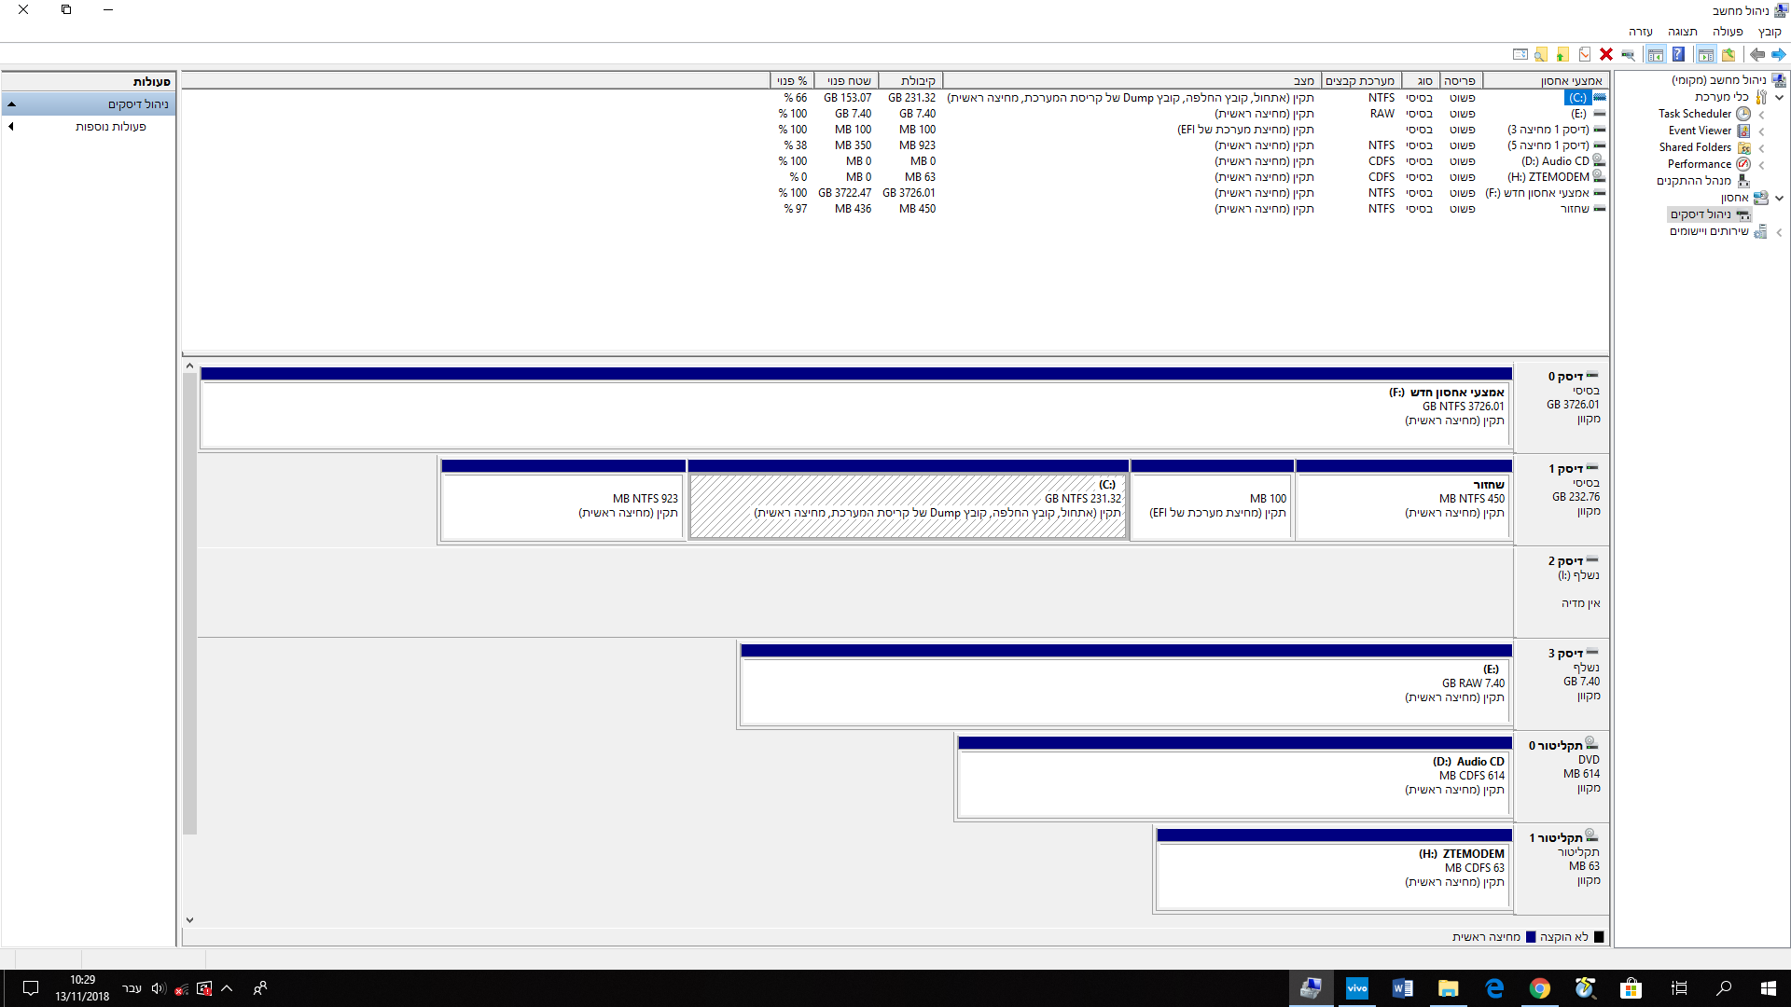This screenshot has width=1791, height=1007.
Task: Open the 'קובץ' File menu
Action: (x=1770, y=32)
